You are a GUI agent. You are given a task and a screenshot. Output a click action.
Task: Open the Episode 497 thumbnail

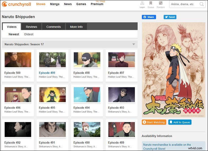(122, 60)
